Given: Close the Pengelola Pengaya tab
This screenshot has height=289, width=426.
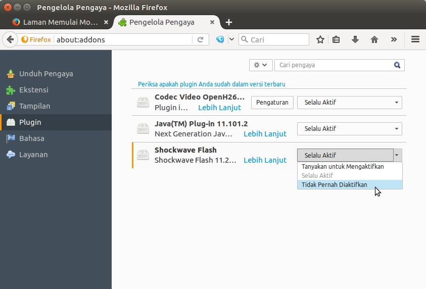Looking at the screenshot, I should tap(212, 22).
